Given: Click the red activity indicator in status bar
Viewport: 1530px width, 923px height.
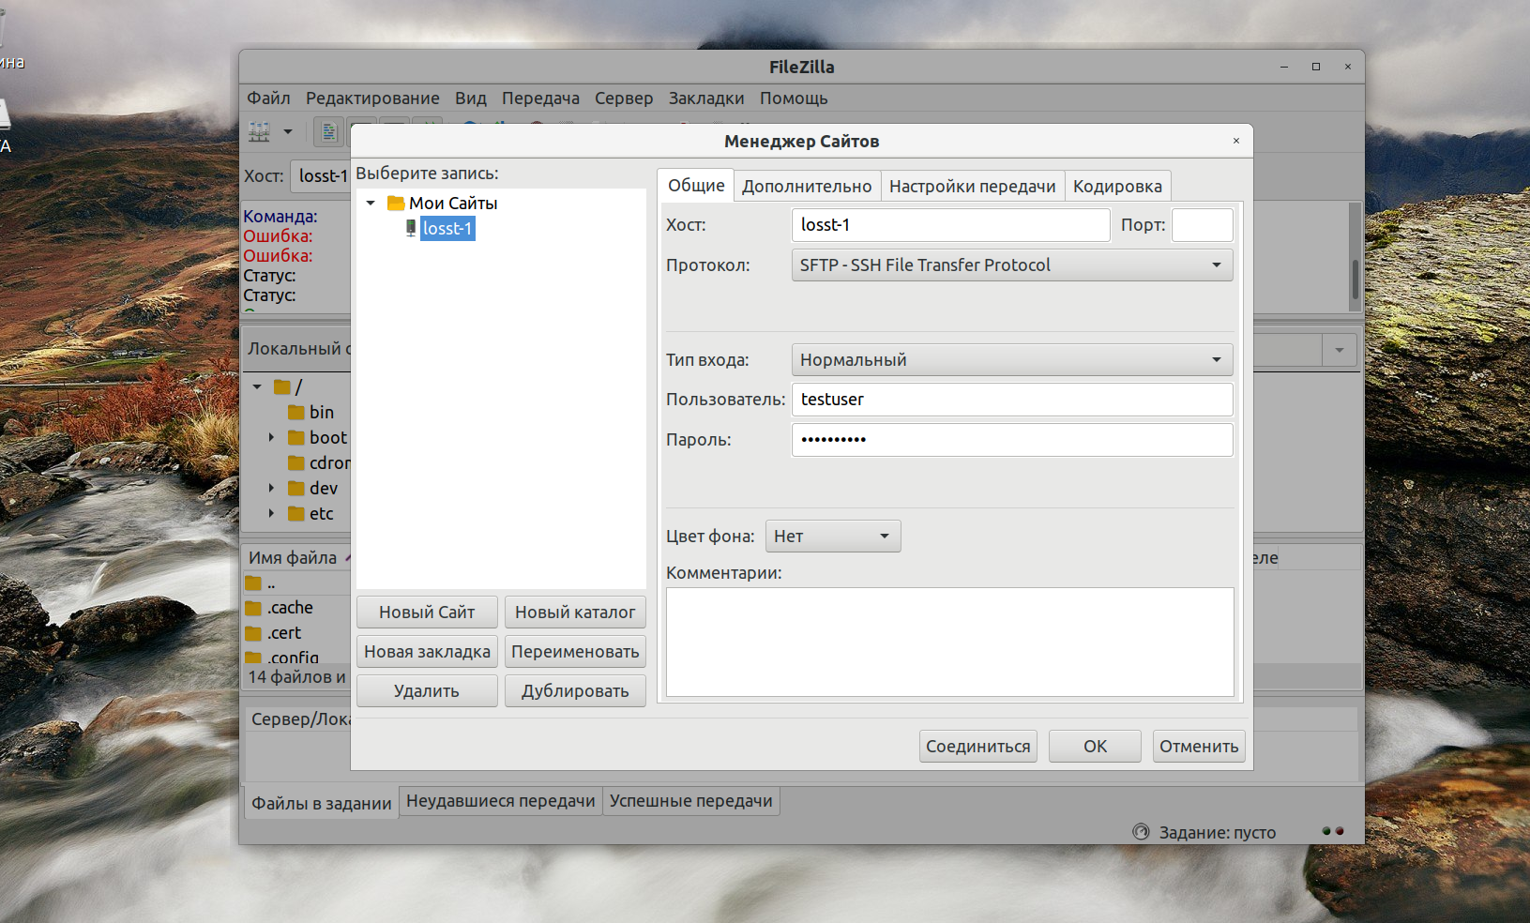Looking at the screenshot, I should (x=1340, y=831).
